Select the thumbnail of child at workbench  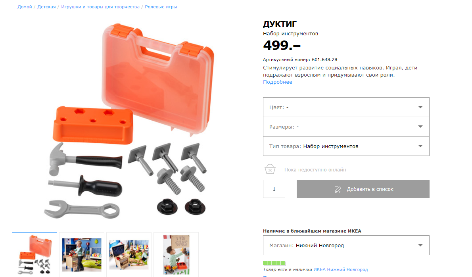point(82,255)
